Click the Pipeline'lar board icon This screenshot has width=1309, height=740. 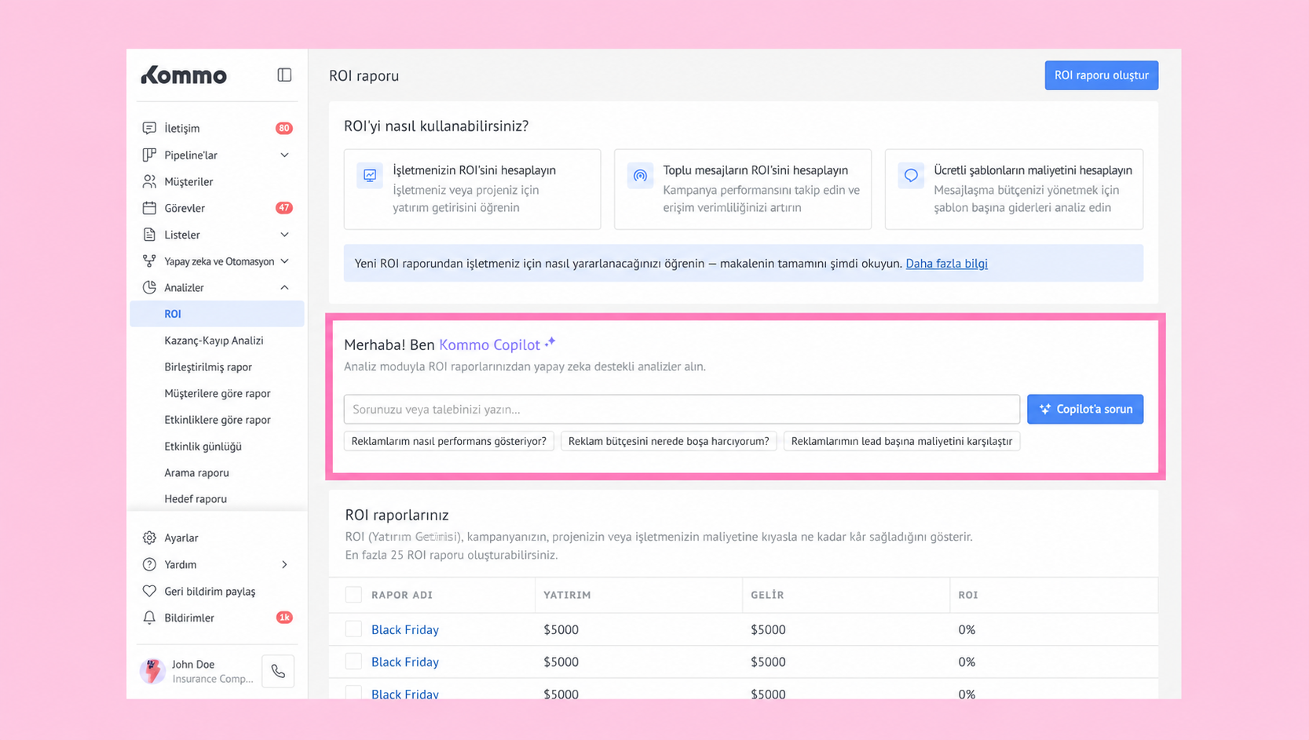click(x=149, y=155)
